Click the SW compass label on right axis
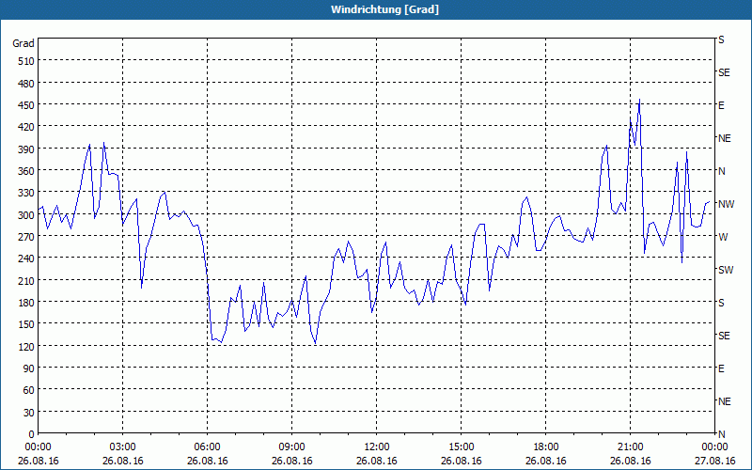The width and height of the screenshot is (752, 470). point(726,270)
